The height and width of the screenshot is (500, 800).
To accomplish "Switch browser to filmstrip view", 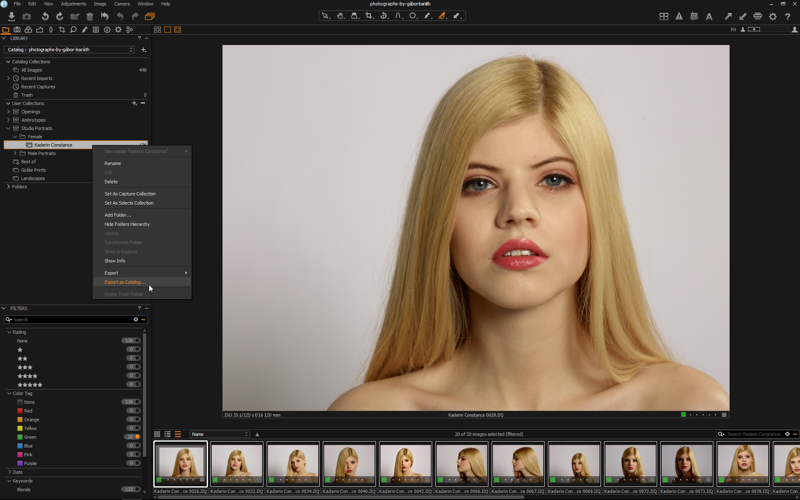I will [178, 434].
